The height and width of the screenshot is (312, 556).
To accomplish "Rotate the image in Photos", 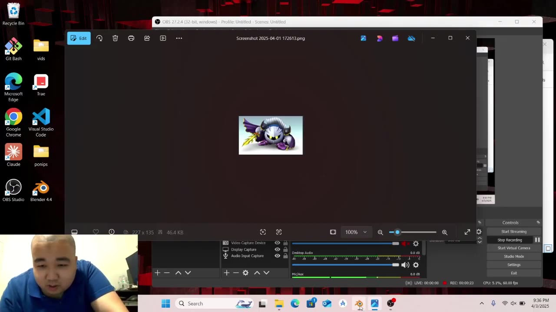I will point(99,38).
